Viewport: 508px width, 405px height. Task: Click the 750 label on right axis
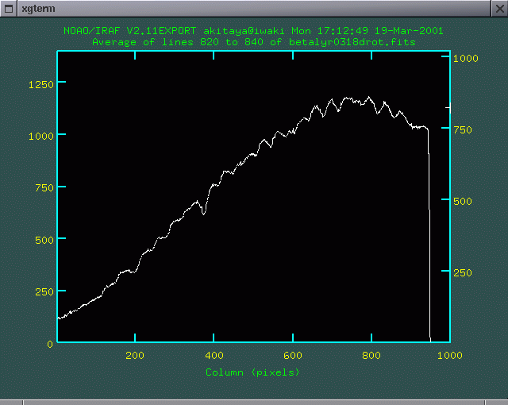(x=462, y=129)
